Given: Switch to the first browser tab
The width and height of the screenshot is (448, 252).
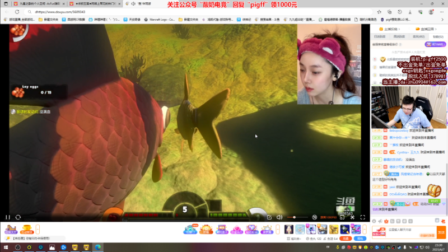Looking at the screenshot, I should coord(39,4).
